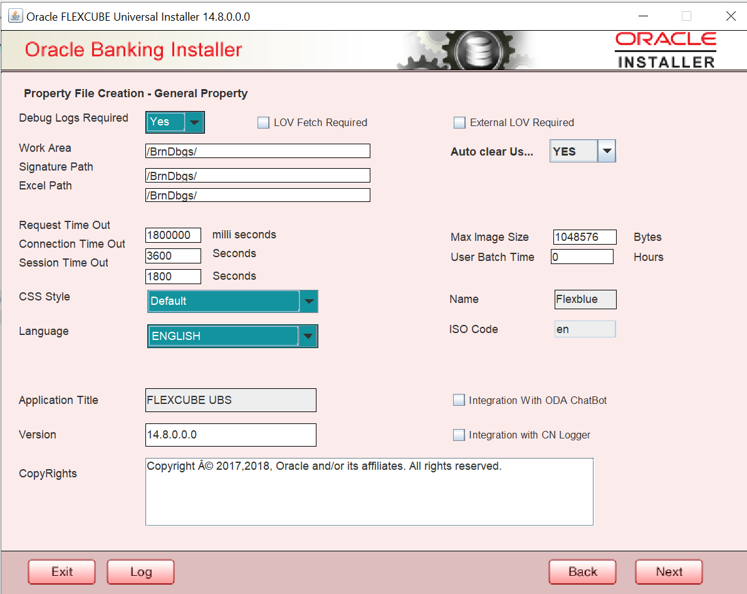Click the 'Bytes' unit label

(x=647, y=237)
